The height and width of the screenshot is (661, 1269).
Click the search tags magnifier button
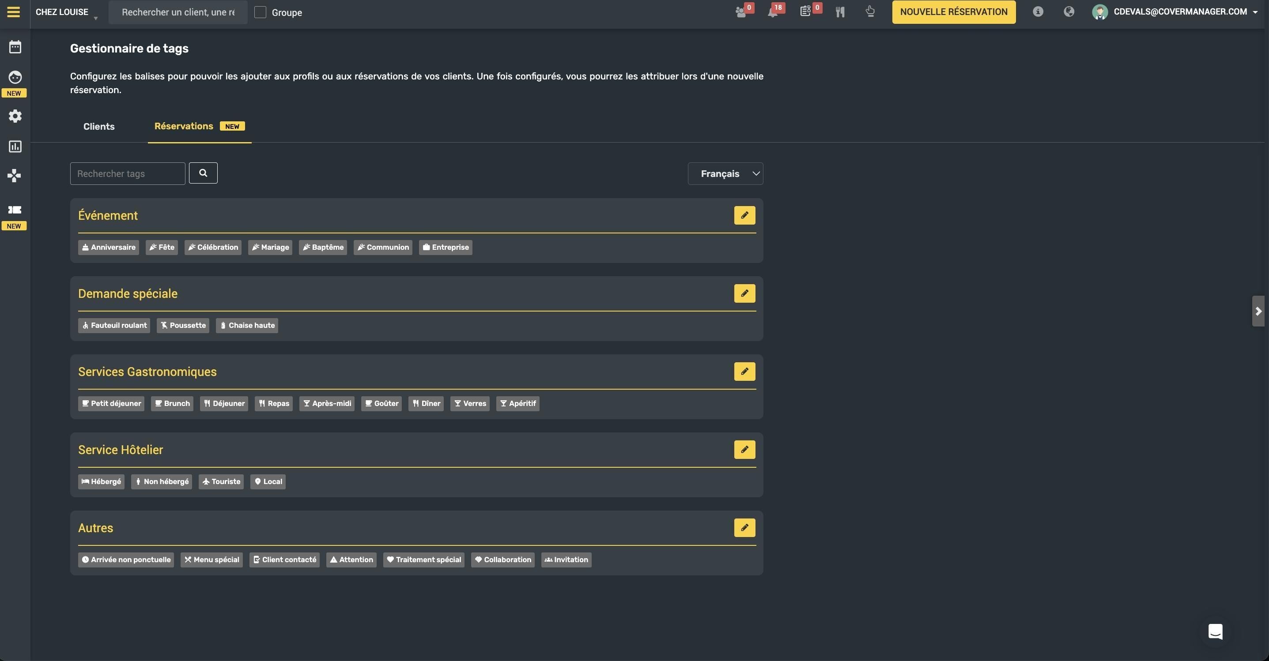click(x=203, y=173)
